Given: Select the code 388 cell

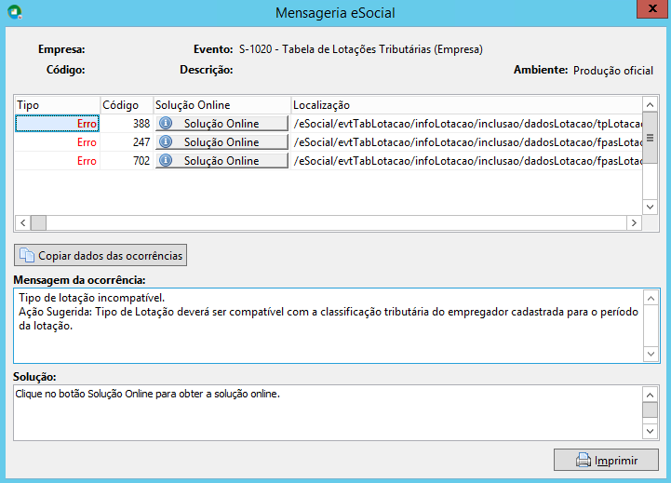Looking at the screenshot, I should (127, 123).
